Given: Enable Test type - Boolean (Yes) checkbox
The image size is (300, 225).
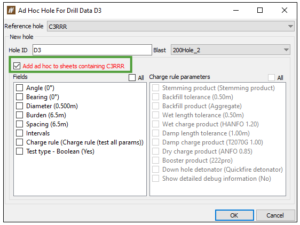Looking at the screenshot, I should tap(20, 151).
